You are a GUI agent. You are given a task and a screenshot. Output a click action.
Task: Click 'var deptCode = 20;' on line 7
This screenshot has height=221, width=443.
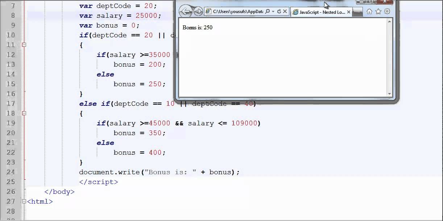tap(118, 6)
